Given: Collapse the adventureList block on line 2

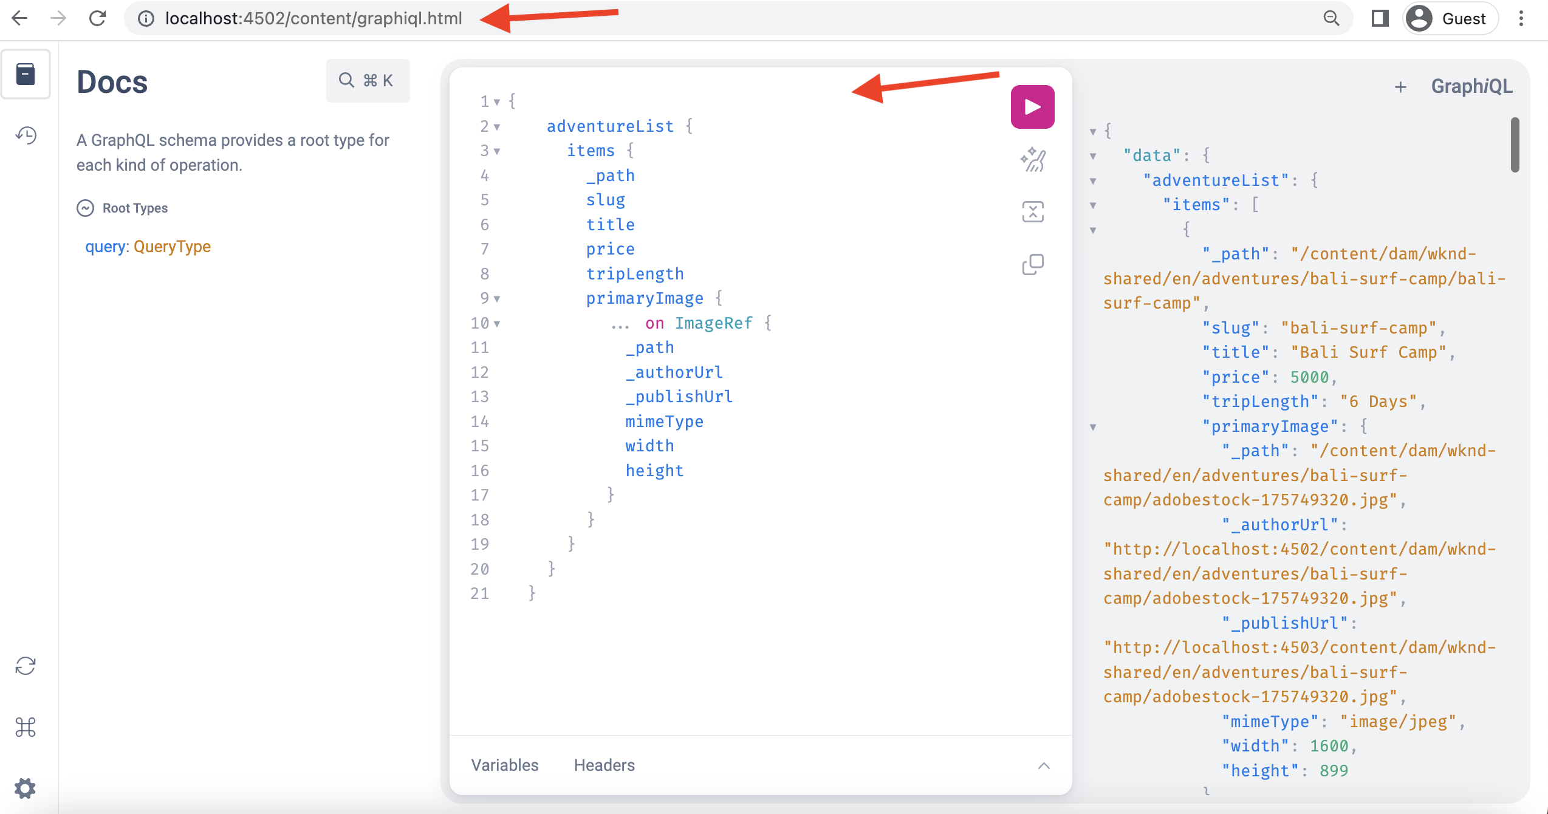Looking at the screenshot, I should coord(497,127).
